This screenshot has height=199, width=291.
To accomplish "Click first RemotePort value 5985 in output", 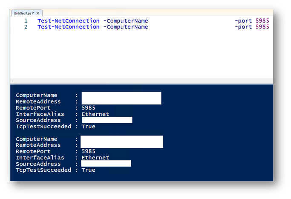I will tap(89, 108).
